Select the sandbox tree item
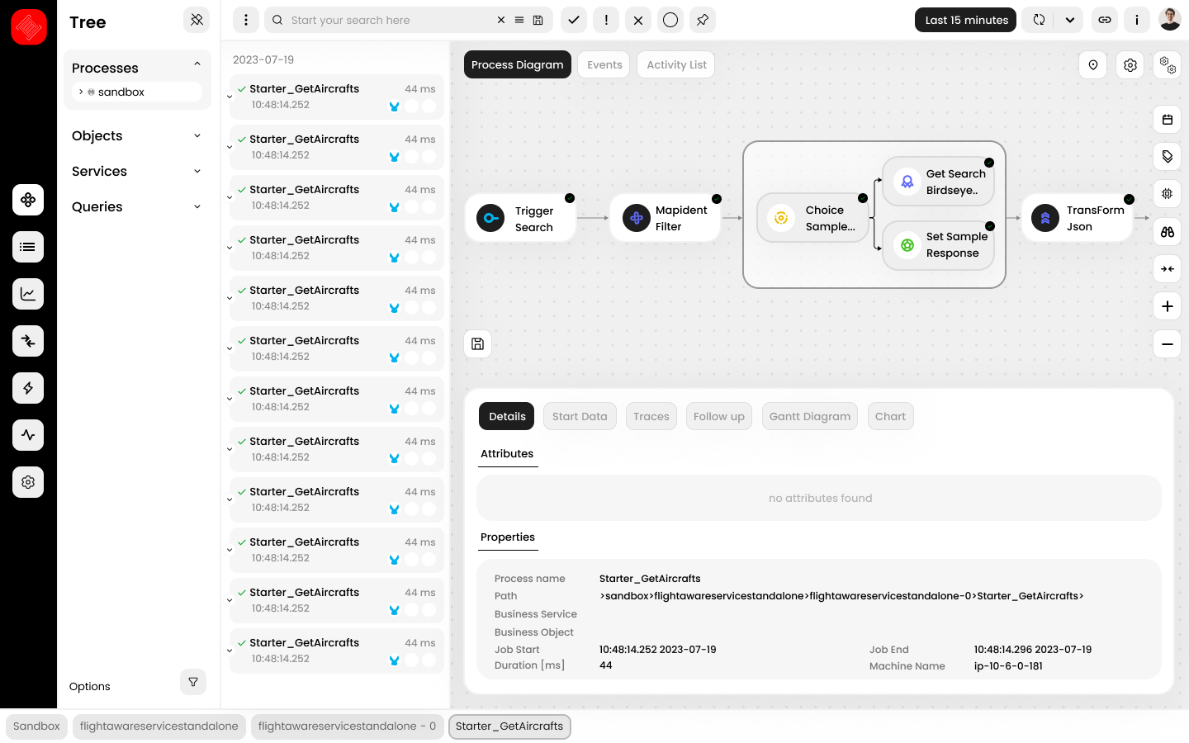The height and width of the screenshot is (743, 1189). click(x=121, y=92)
